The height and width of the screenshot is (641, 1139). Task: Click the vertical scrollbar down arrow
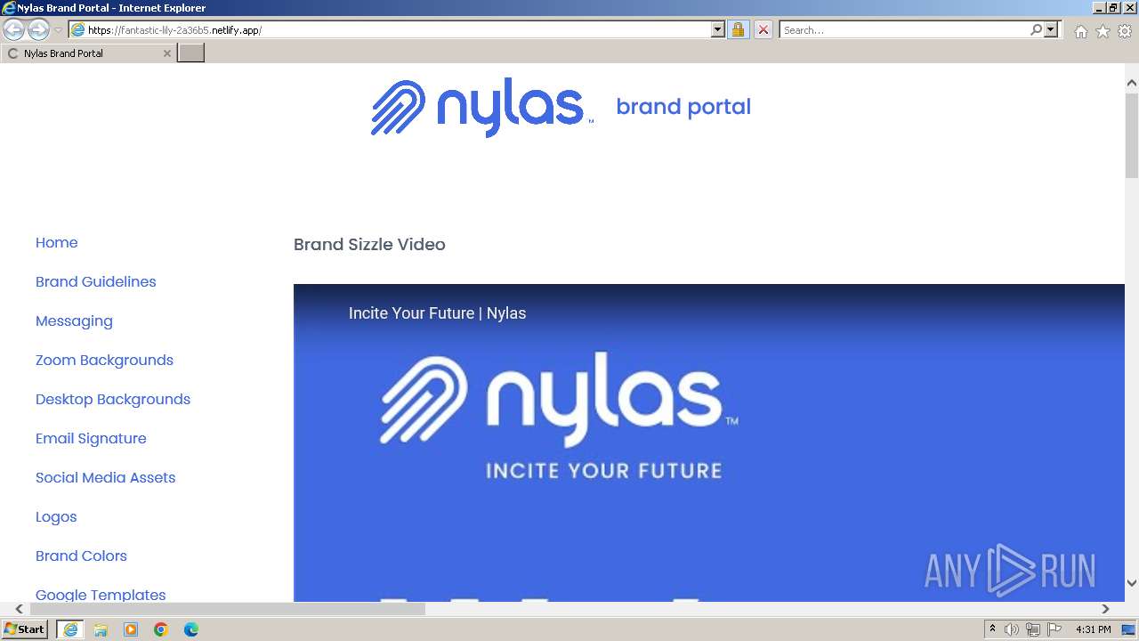(x=1132, y=583)
